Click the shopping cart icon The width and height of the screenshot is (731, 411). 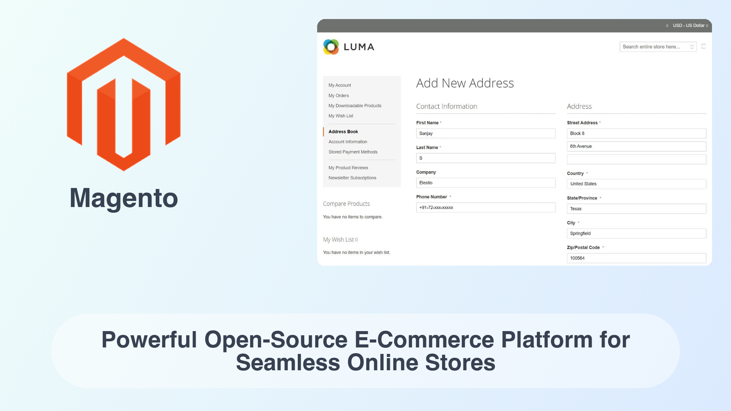click(x=703, y=46)
